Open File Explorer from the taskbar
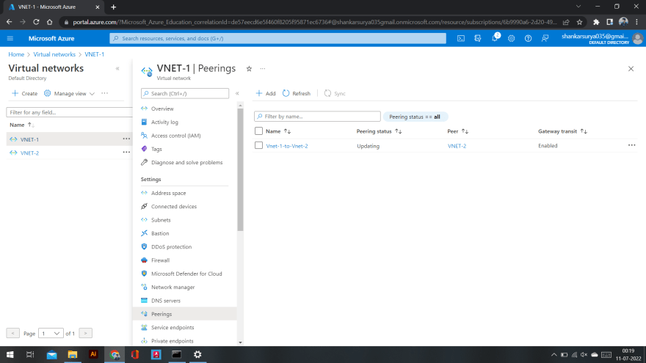646x363 pixels. coord(73,354)
